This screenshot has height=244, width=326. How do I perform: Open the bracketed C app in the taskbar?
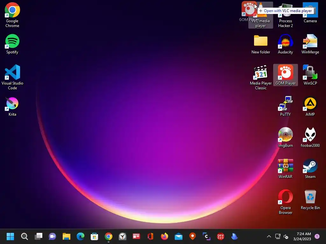point(206,236)
